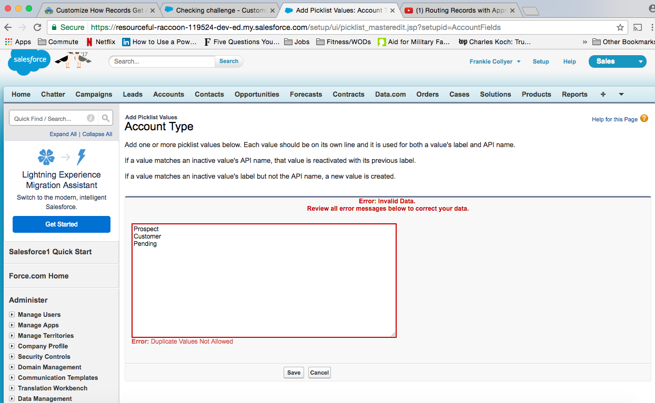Open the Sales app switcher dropdown
This screenshot has width=655, height=403.
[617, 61]
